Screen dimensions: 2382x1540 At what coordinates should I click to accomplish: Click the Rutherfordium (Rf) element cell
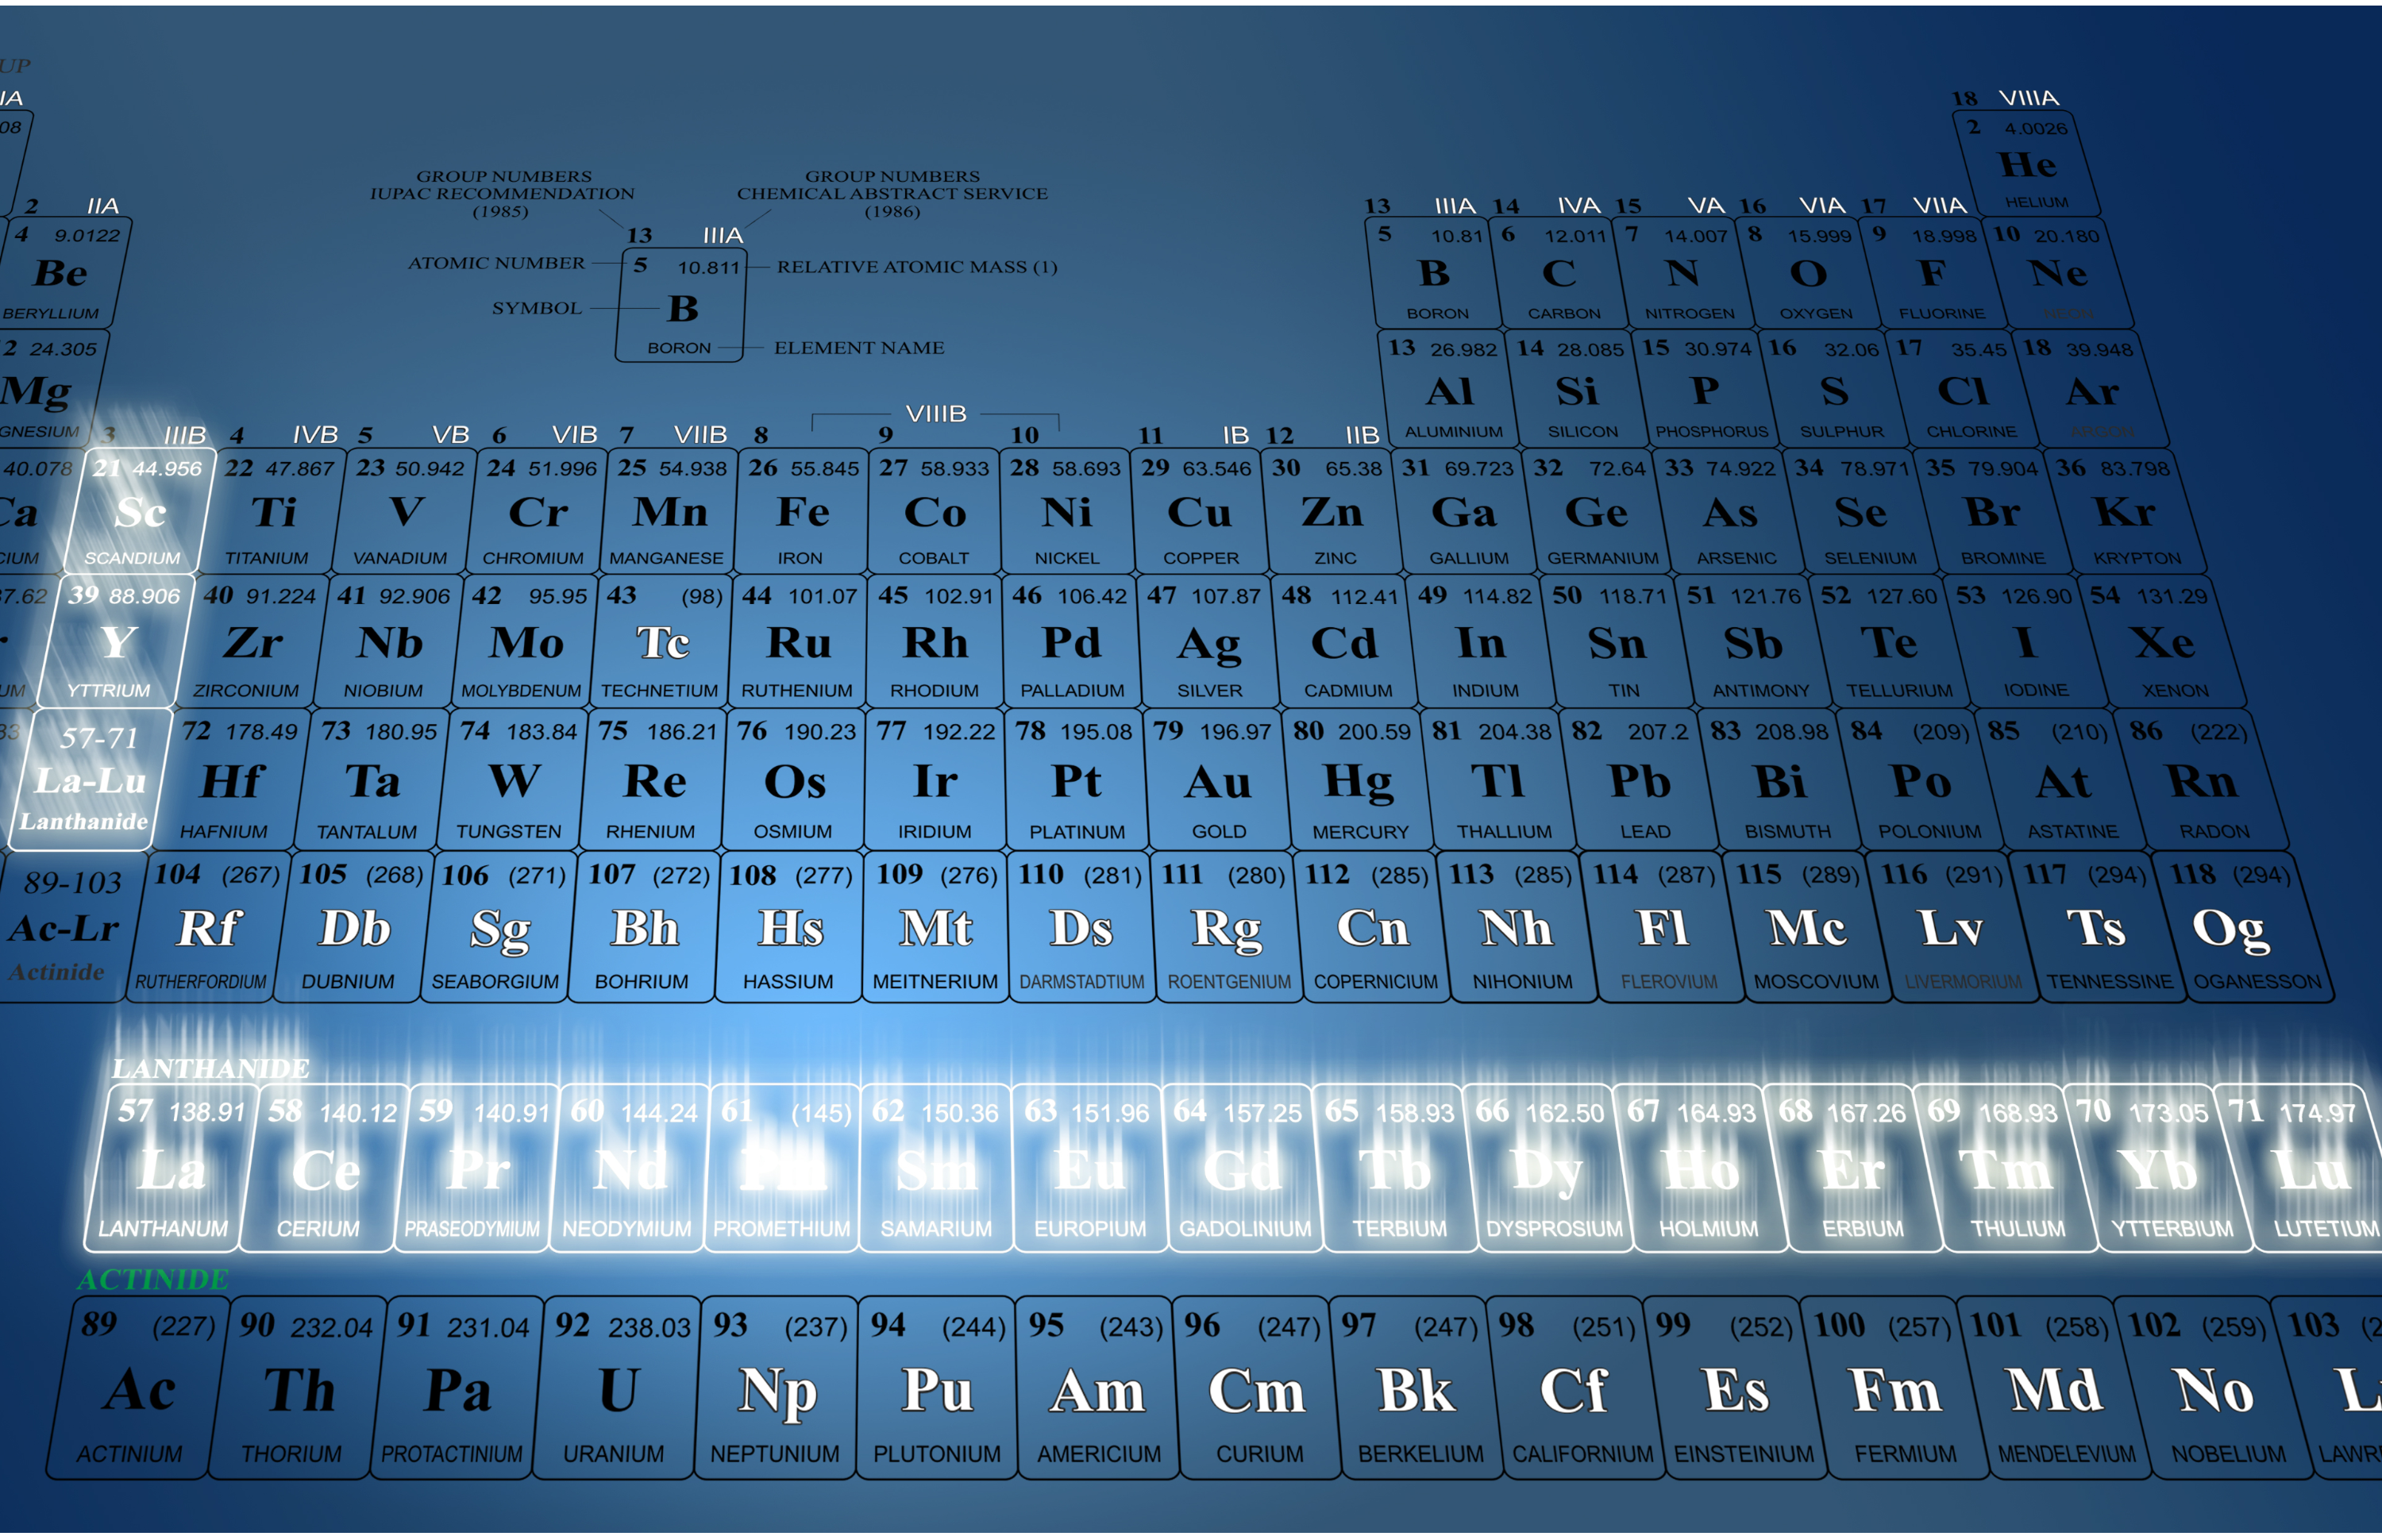pyautogui.click(x=208, y=927)
